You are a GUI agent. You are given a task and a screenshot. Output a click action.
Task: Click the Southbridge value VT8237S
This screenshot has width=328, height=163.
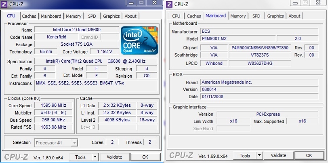(260, 55)
